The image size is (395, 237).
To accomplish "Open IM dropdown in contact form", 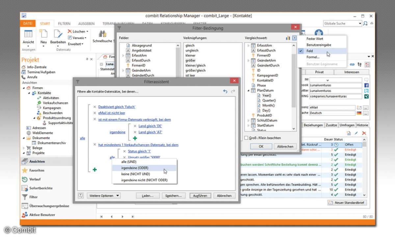I will coord(328,80).
